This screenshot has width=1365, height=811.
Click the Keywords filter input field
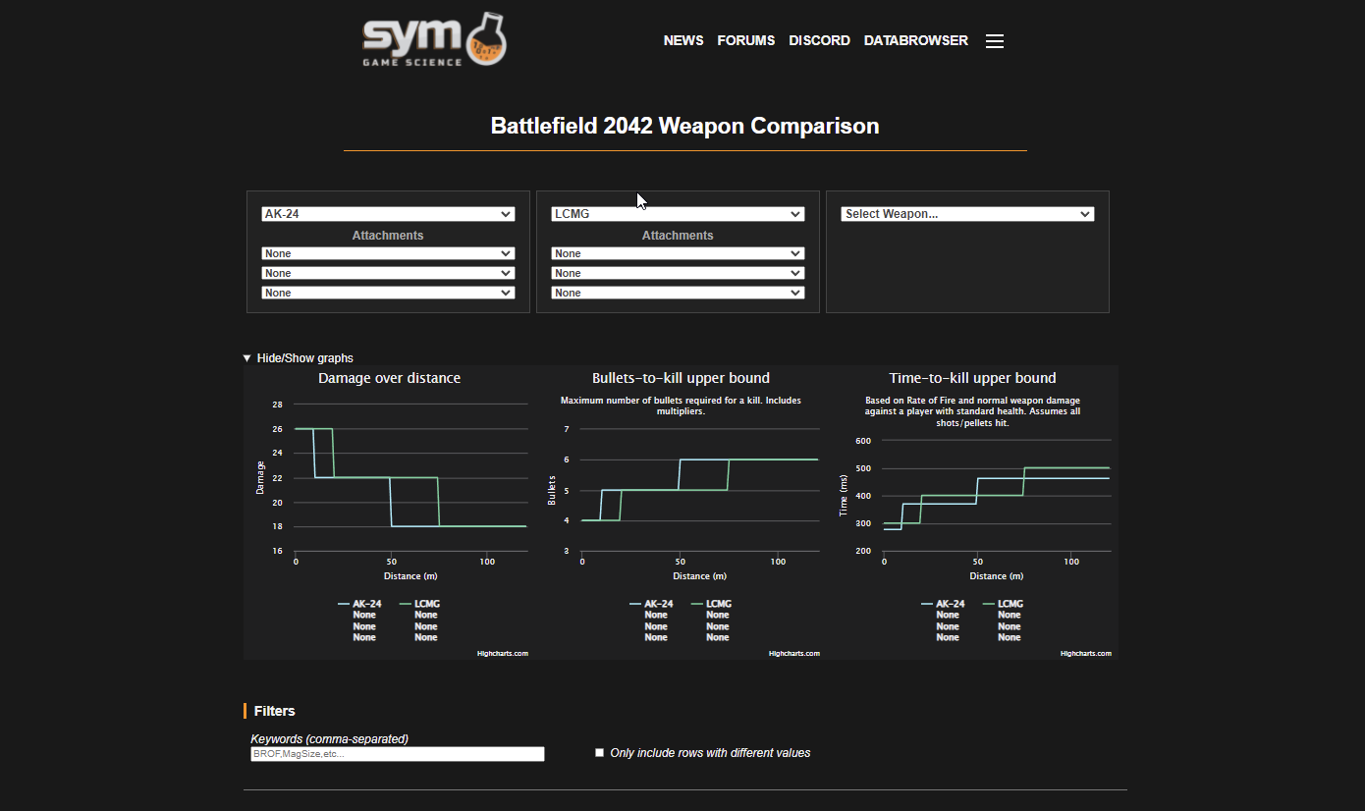coord(398,754)
